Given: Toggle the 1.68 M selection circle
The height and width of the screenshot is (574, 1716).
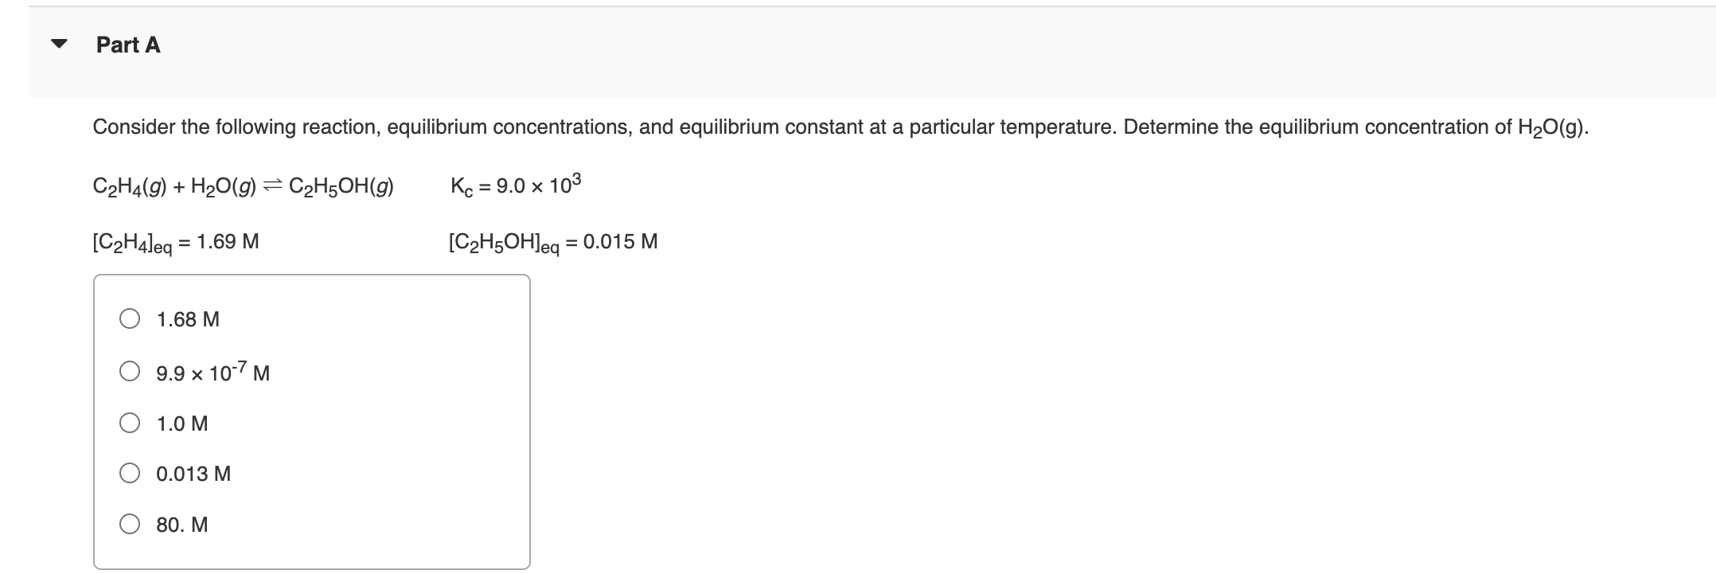Looking at the screenshot, I should point(130,319).
